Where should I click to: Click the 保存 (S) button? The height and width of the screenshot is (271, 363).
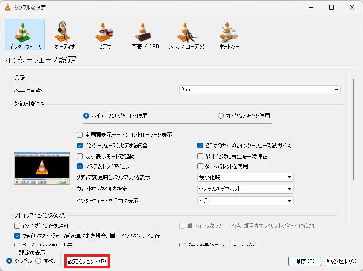click(x=304, y=261)
